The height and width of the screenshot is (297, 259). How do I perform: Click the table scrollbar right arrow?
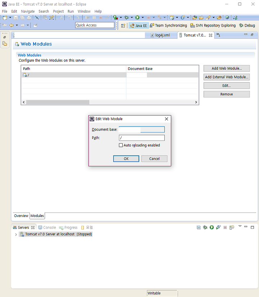pos(196,102)
